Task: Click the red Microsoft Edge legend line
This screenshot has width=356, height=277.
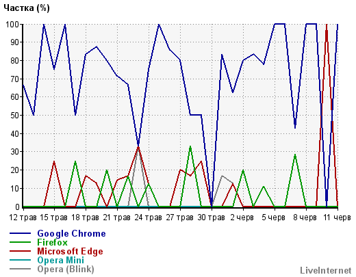Action: pos(20,251)
